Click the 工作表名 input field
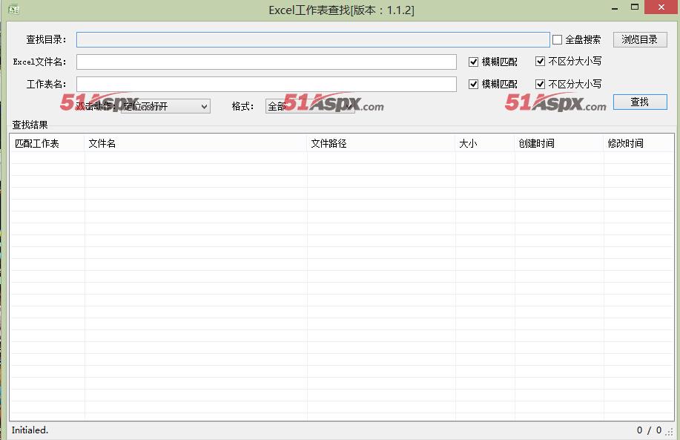Viewport: 680px width, 440px height. pyautogui.click(x=266, y=85)
